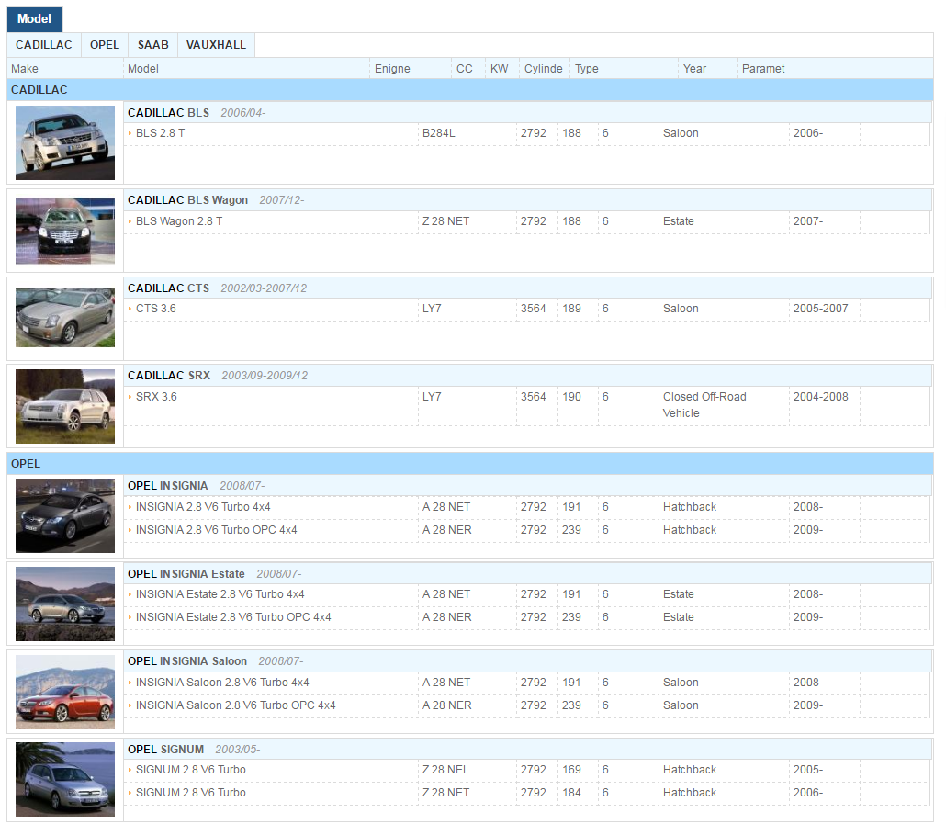Viewport: 946px width, 824px height.
Task: Click the CADILLAC group header row
Action: pyautogui.click(x=470, y=90)
